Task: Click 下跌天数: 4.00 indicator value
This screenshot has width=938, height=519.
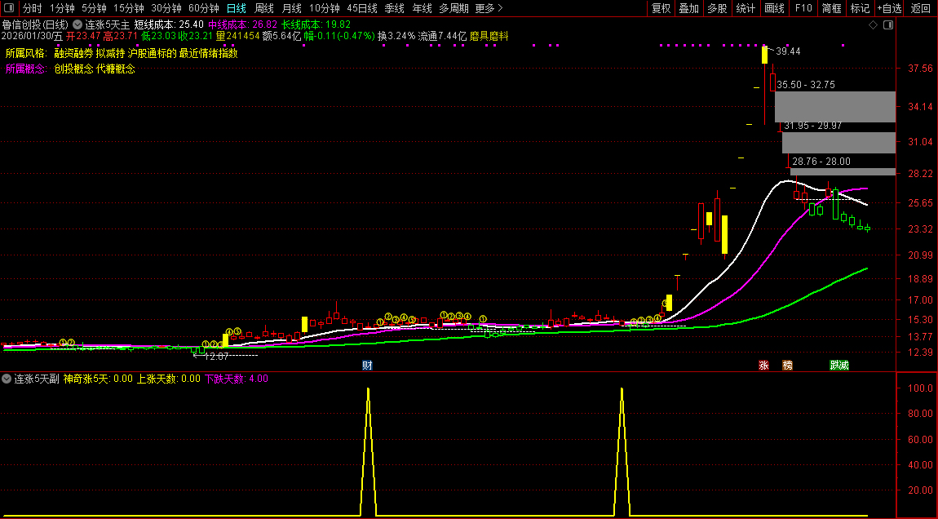Action: pyautogui.click(x=237, y=379)
